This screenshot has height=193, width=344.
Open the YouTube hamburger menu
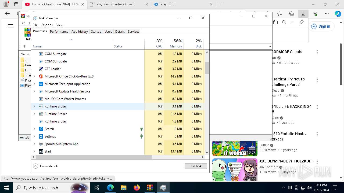click(11, 26)
